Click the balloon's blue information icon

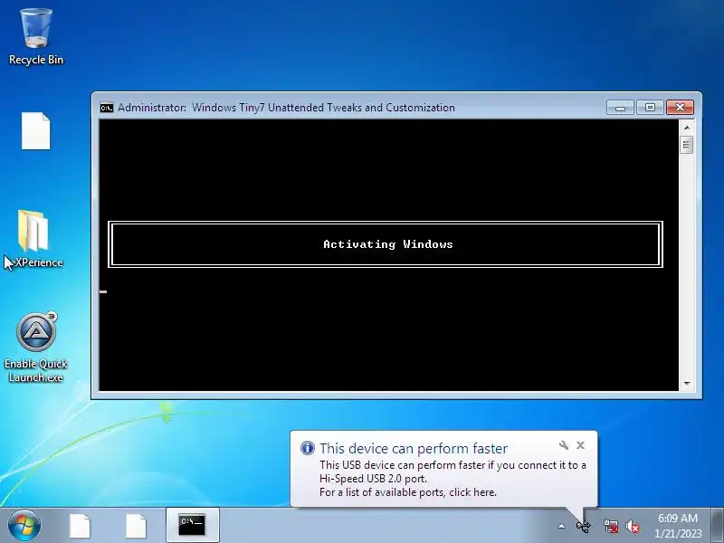(x=307, y=448)
